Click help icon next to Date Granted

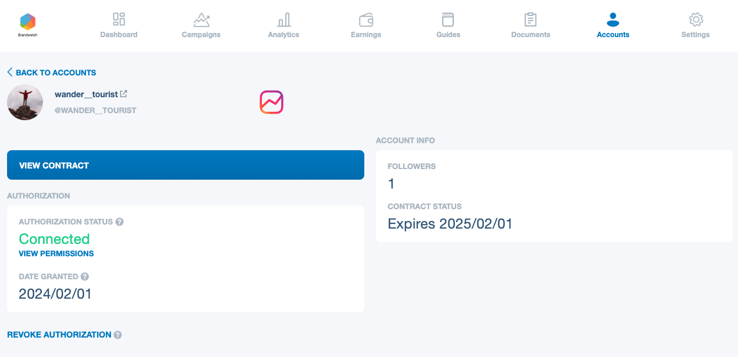point(85,276)
